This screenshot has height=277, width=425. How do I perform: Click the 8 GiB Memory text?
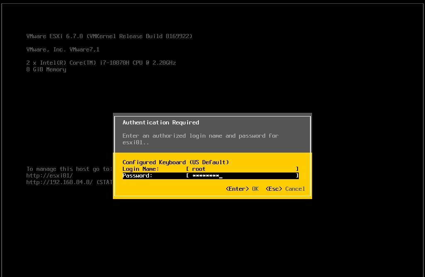coord(46,69)
